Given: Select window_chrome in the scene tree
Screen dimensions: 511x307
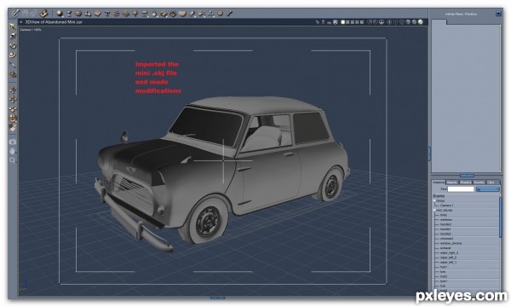Looking at the screenshot, I should 451,243.
